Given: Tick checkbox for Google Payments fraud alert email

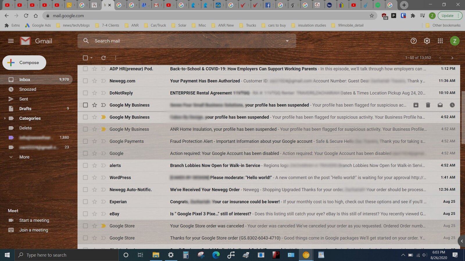Looking at the screenshot, I should [85, 141].
